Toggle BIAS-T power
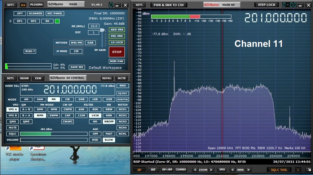Viewport: 313px width, 175px height. [30, 51]
